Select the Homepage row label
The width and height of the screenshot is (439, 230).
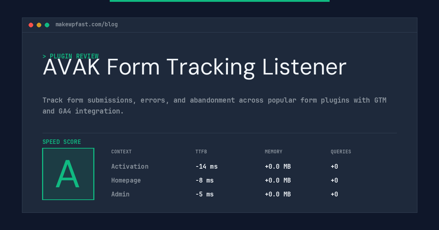pos(126,180)
